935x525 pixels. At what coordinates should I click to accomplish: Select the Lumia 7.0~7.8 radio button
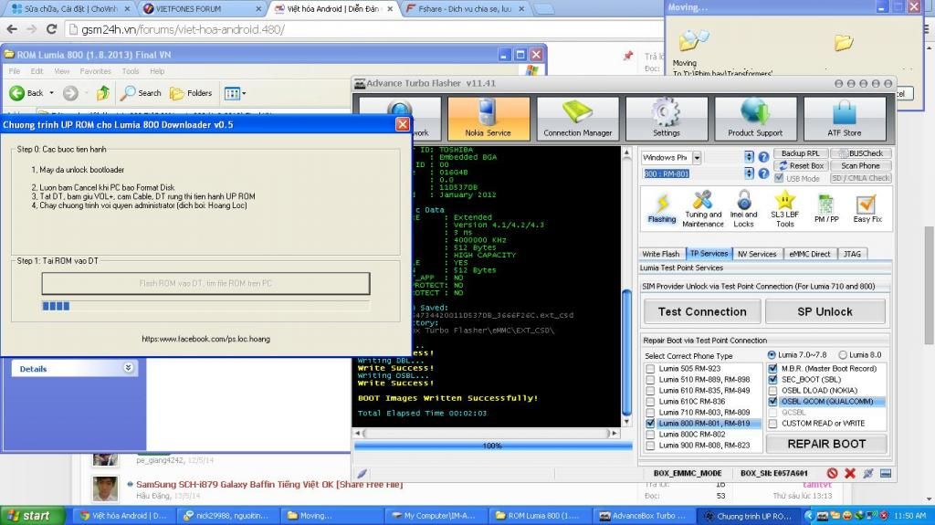point(772,354)
